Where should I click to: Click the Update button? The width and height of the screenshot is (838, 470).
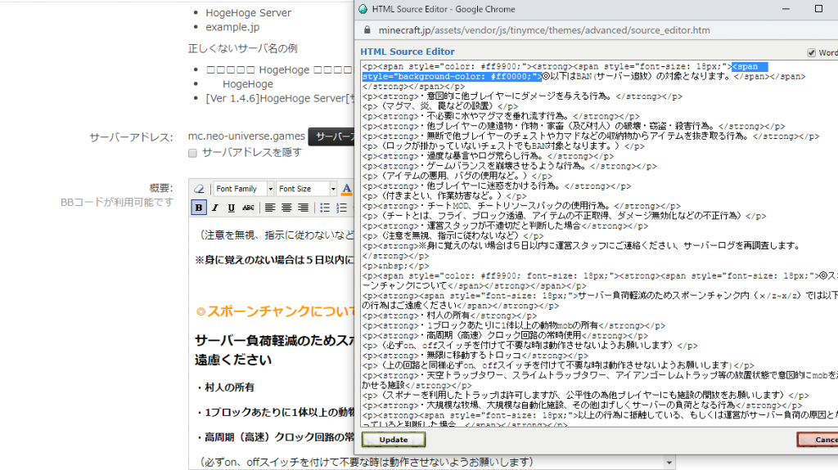pyautogui.click(x=393, y=440)
